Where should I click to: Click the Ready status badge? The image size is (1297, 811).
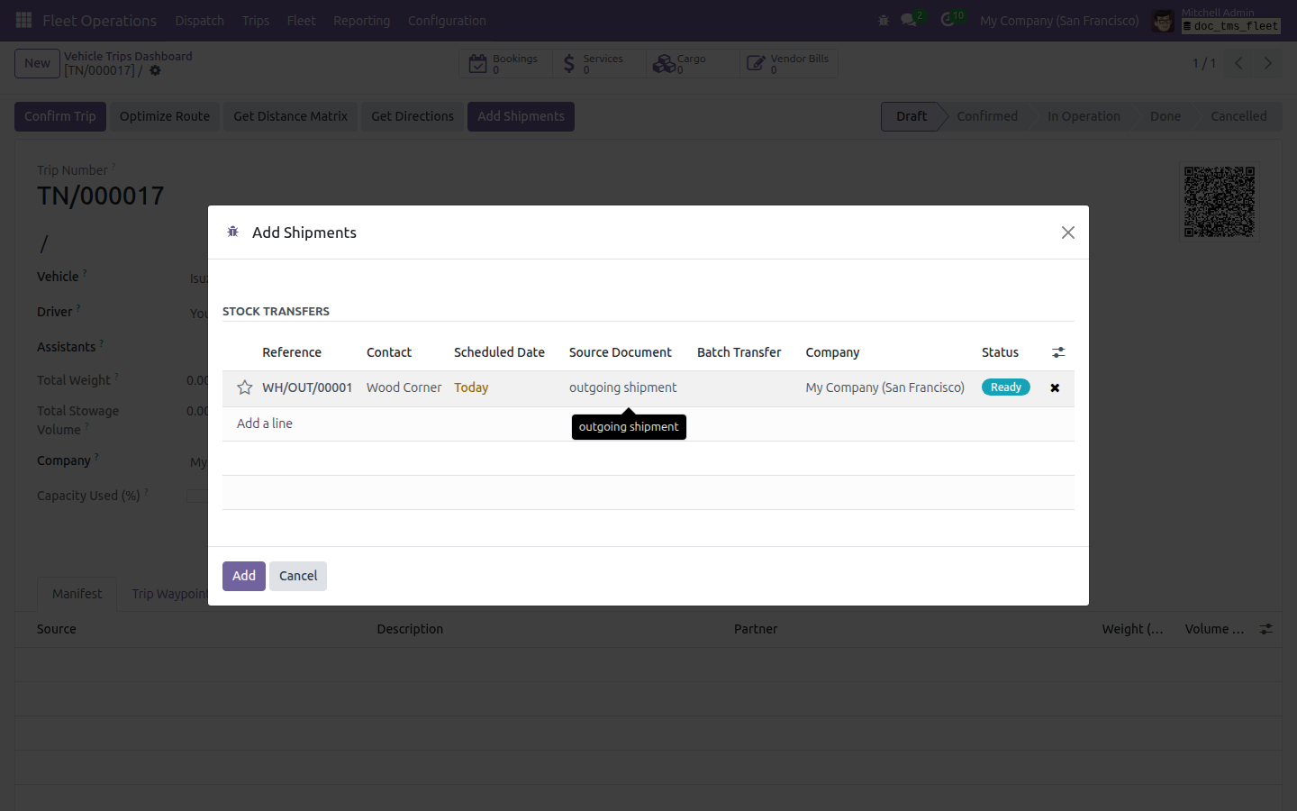click(x=1006, y=387)
